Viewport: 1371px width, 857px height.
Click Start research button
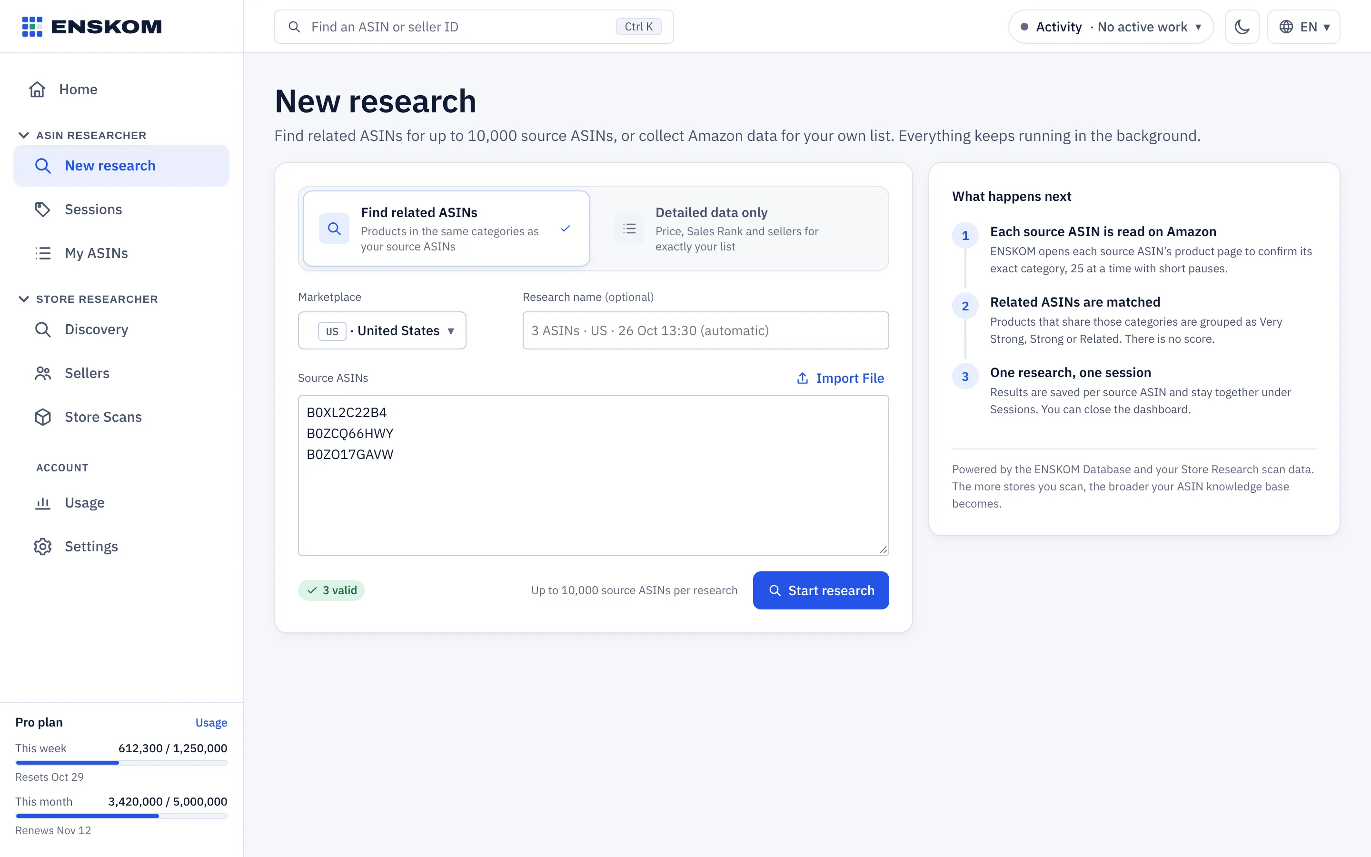[x=820, y=590]
